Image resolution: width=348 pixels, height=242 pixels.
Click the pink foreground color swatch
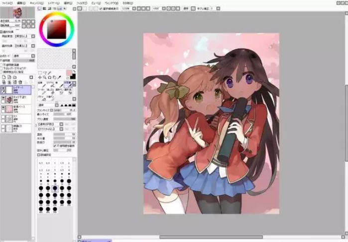coord(69,73)
